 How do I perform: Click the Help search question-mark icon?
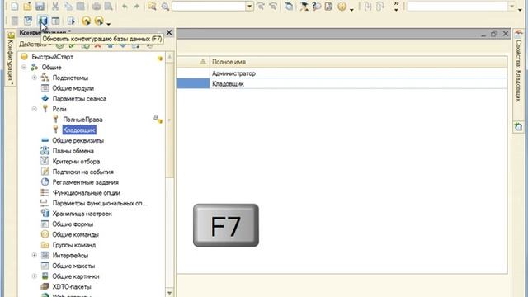(316, 6)
